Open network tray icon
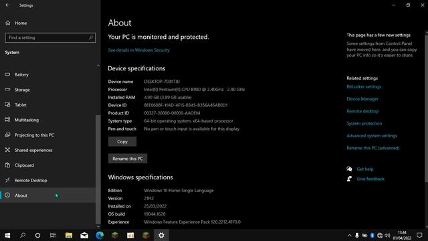Viewport: 428px width, 241px height. 380,235
